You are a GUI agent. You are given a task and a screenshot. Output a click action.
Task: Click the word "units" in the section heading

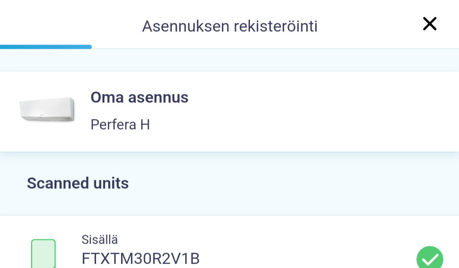coord(108,183)
